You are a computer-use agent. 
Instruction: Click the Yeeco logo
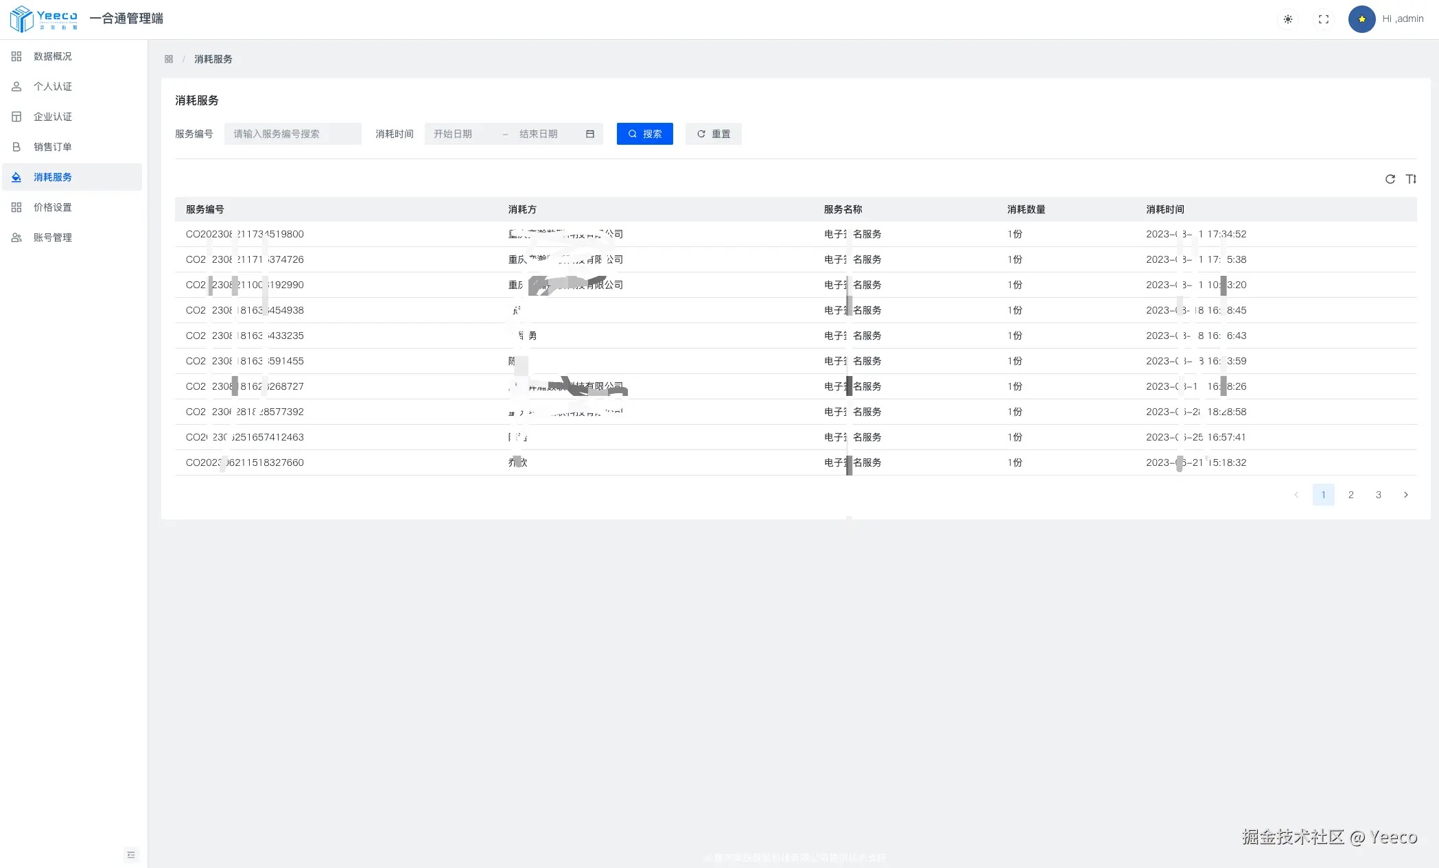tap(44, 19)
